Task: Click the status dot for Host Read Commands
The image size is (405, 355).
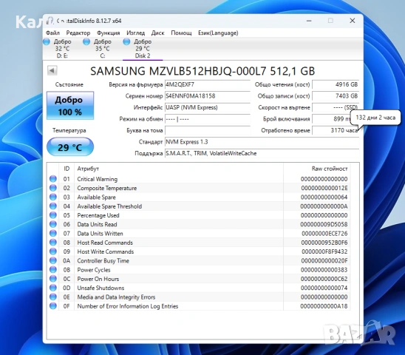Action: point(53,243)
